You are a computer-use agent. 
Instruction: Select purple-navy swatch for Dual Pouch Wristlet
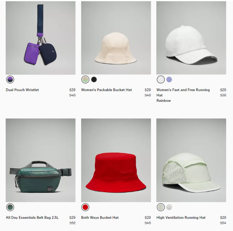point(10,80)
